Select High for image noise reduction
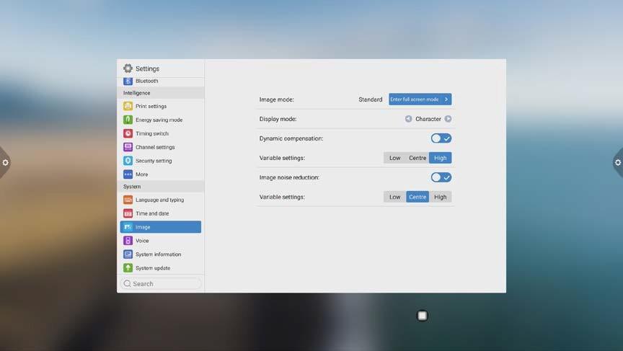This screenshot has height=351, width=623. (x=440, y=197)
